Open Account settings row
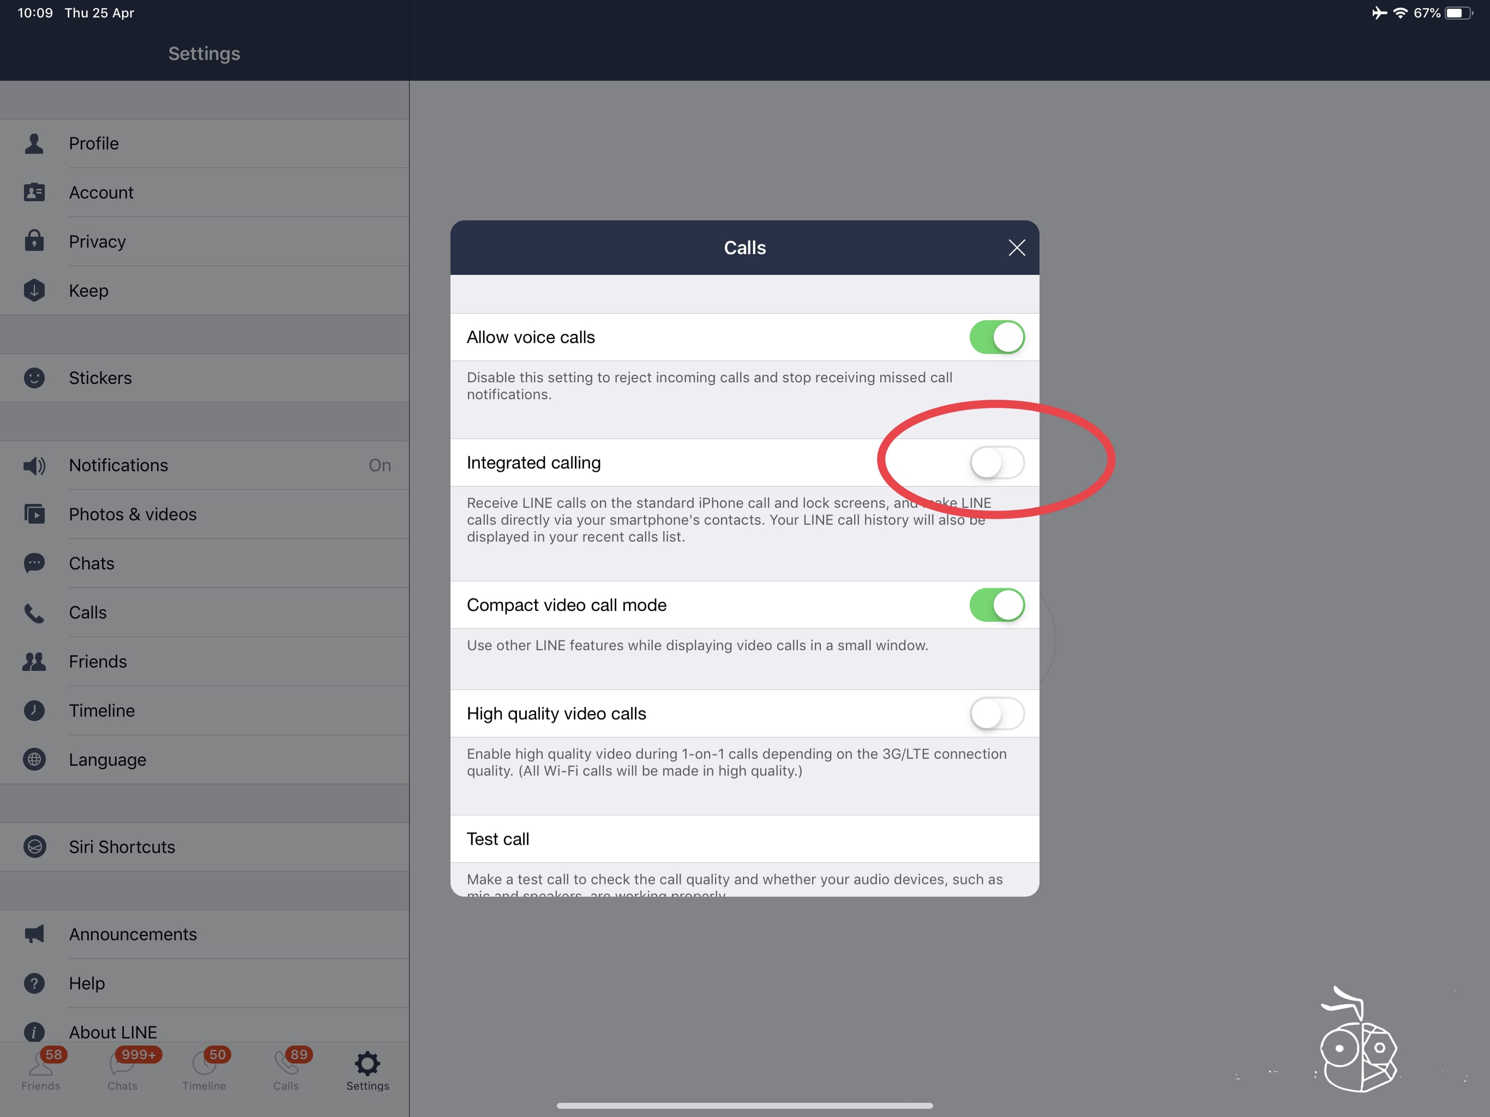The image size is (1490, 1117). (x=204, y=193)
